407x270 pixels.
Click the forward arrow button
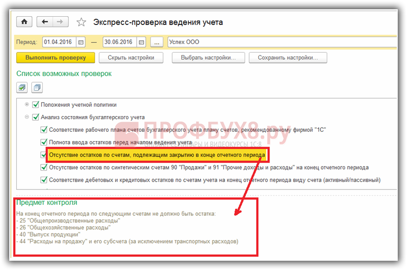pos(60,22)
